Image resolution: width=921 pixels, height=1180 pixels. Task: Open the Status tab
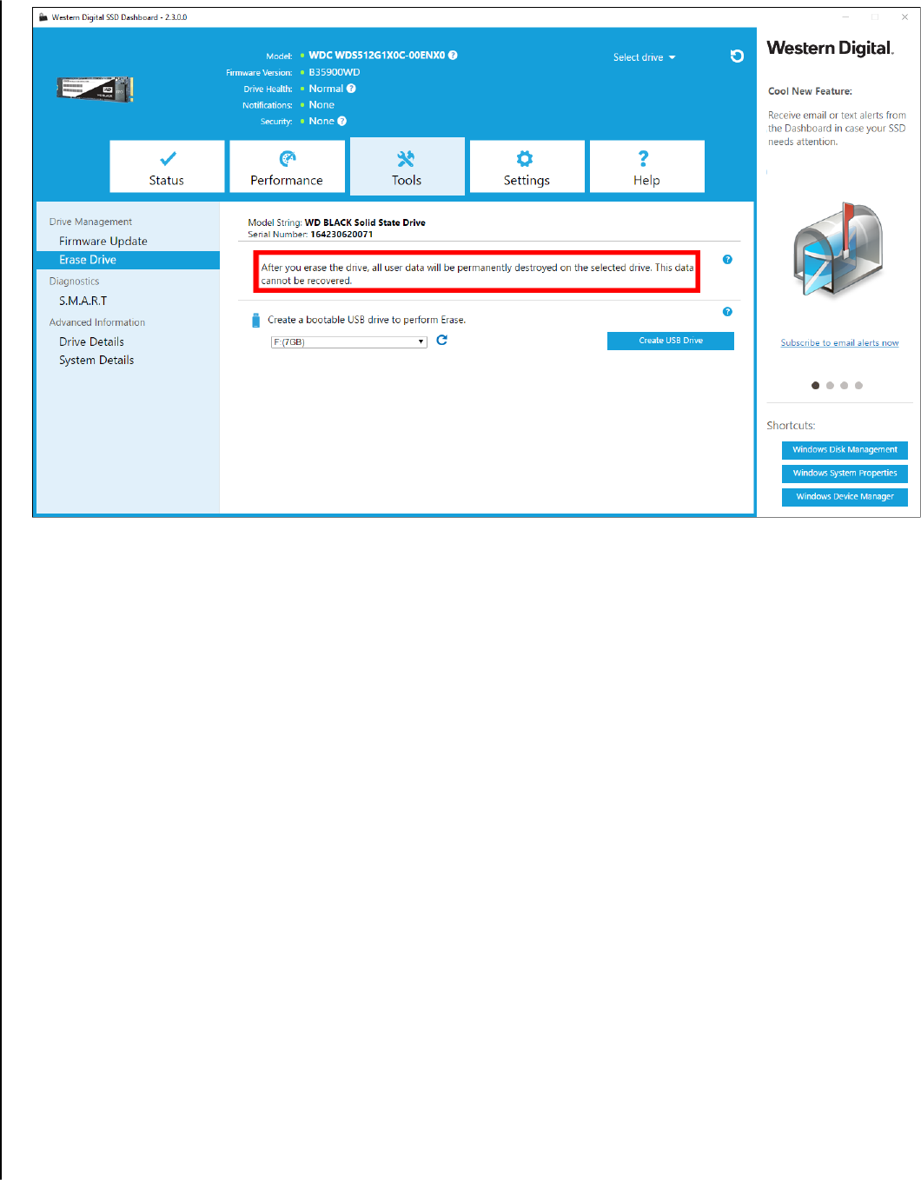coord(167,167)
